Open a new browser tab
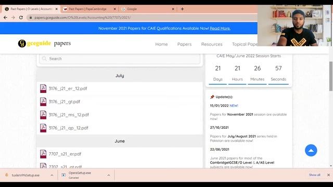The image size is (333, 187). 182,9
